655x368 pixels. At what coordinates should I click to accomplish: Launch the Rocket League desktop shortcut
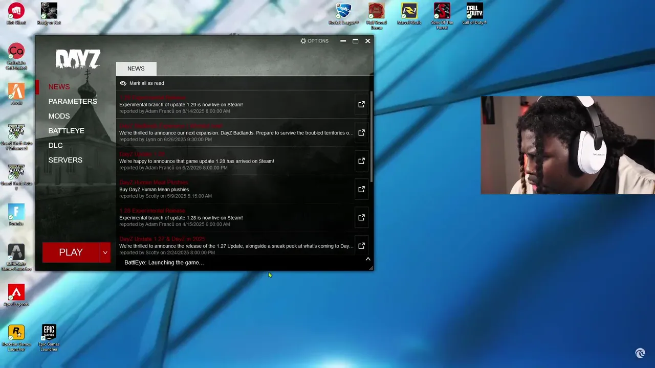343,14
